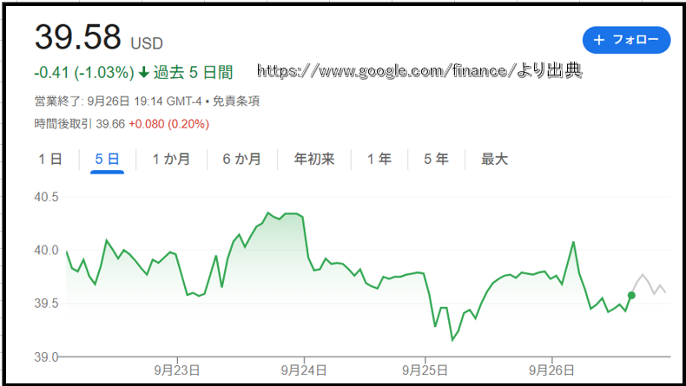
Task: Click the plus icon on the follow button
Action: tap(598, 41)
